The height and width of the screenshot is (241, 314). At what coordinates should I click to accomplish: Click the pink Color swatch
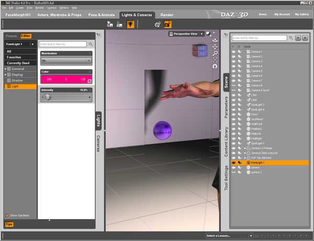pos(66,79)
